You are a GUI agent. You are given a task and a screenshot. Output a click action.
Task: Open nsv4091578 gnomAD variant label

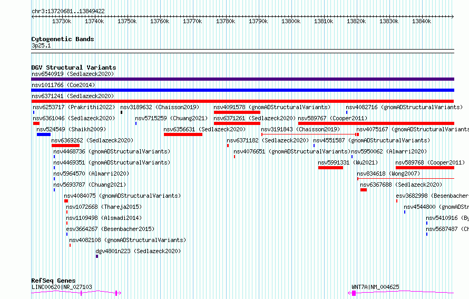(272, 107)
